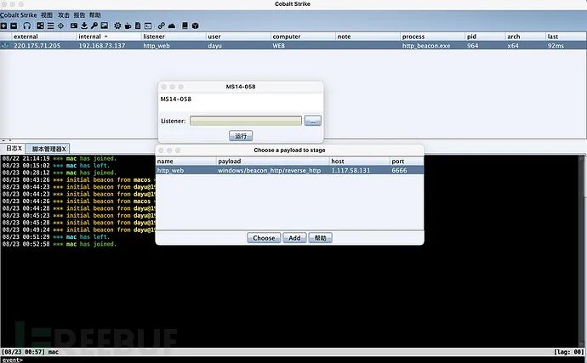The width and height of the screenshot is (587, 363).
Task: Click the terminal scripted web delivery icon
Action: click(x=148, y=26)
